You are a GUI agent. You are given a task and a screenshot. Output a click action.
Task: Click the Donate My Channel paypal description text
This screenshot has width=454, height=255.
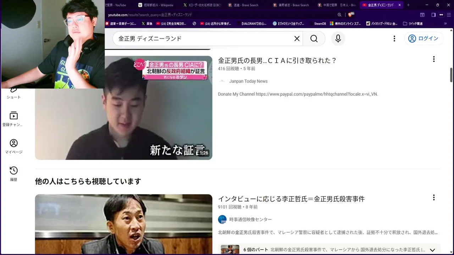pyautogui.click(x=298, y=94)
